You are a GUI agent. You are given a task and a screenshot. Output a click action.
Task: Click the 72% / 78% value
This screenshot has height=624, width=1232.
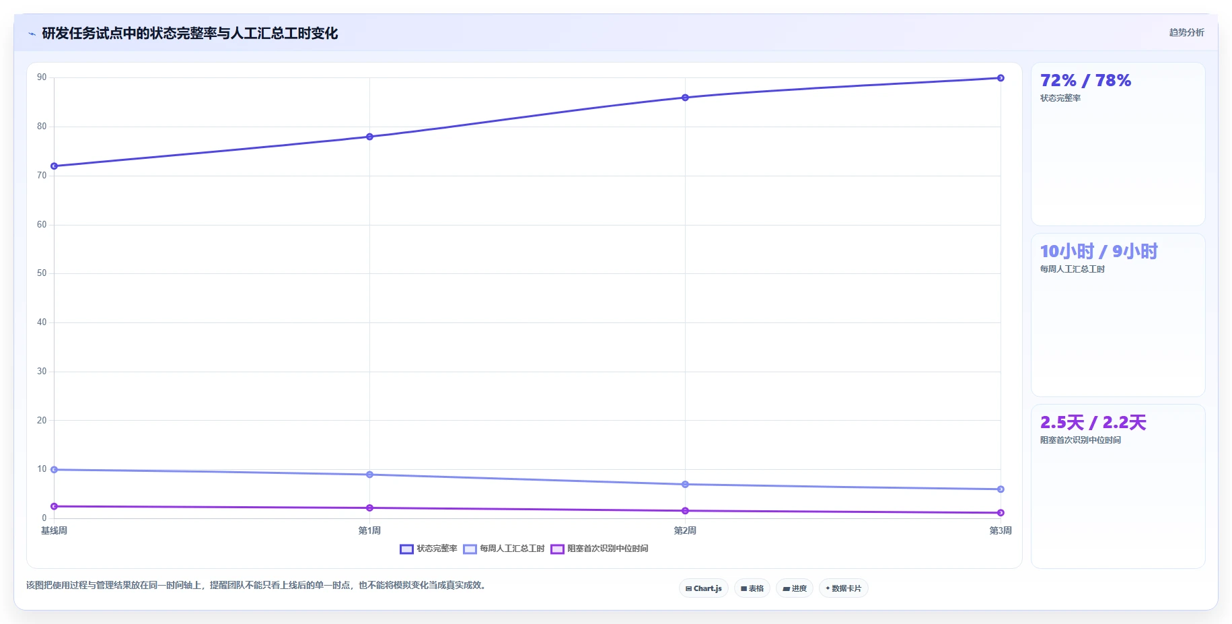point(1085,81)
